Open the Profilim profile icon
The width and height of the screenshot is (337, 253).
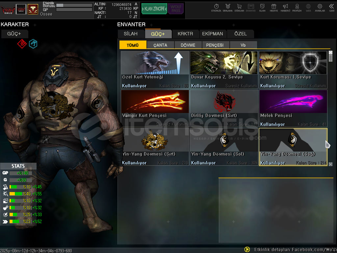pos(297,8)
